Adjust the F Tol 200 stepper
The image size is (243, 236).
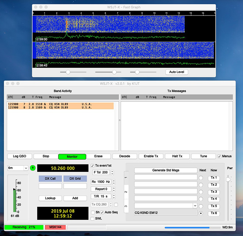112,172
